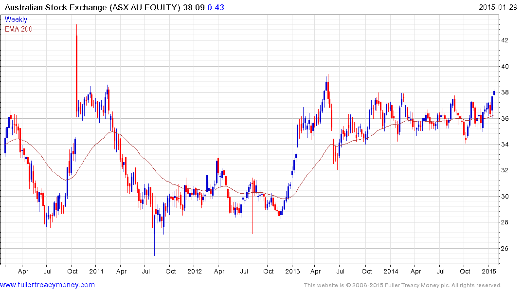This screenshot has height=292, width=523.
Task: Click the Fuller Treacy Money copyright notice
Action: [x=403, y=285]
